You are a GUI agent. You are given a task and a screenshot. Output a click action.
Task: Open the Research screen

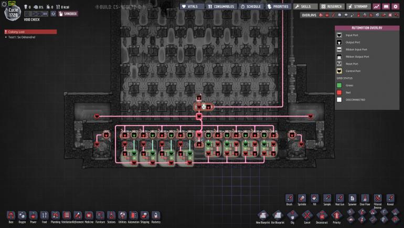331,6
